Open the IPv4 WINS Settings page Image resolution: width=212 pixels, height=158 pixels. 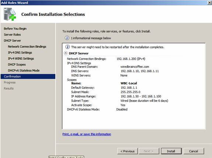[x=21, y=59]
